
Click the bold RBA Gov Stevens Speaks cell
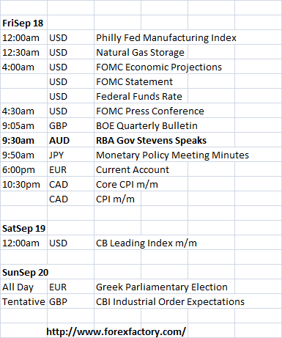(x=151, y=141)
